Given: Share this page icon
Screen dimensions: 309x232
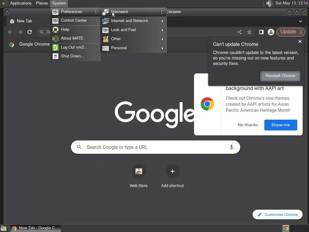Looking at the screenshot, I should (240, 32).
